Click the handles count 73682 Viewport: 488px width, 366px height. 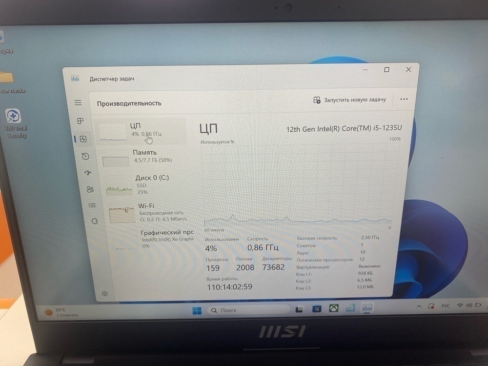coord(273,267)
